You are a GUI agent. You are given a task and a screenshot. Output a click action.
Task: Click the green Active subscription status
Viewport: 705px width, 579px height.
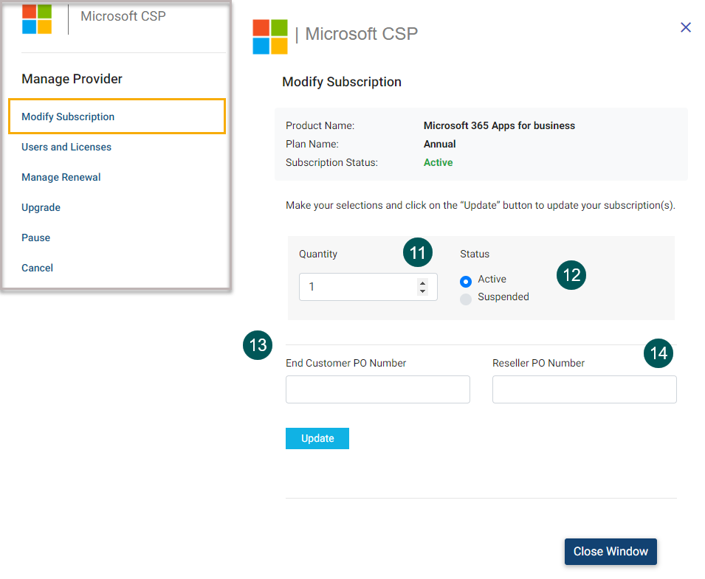[x=438, y=162]
